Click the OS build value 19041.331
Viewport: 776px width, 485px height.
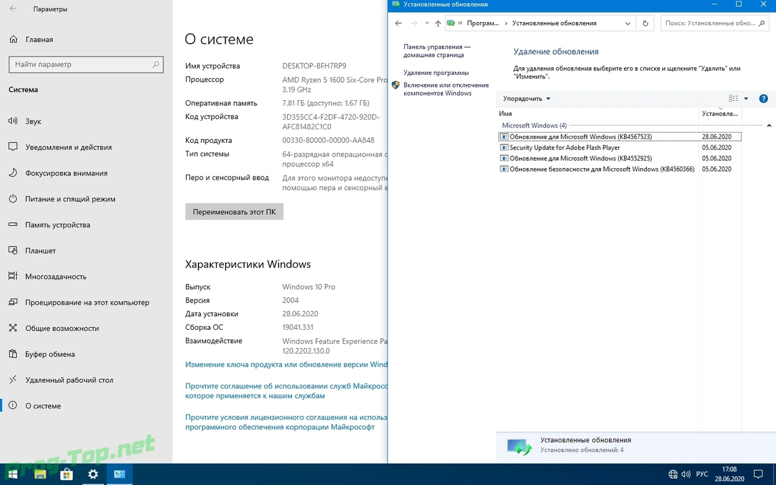(298, 327)
